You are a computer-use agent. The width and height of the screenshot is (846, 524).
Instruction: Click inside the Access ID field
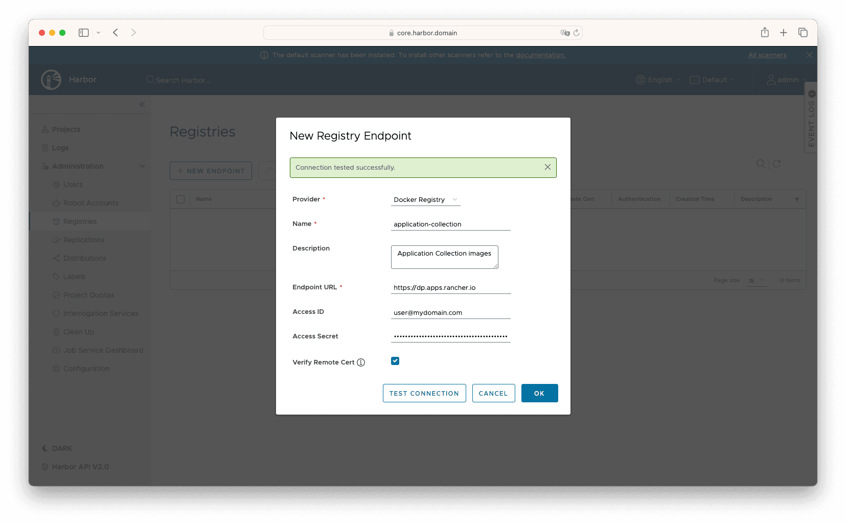coord(450,312)
